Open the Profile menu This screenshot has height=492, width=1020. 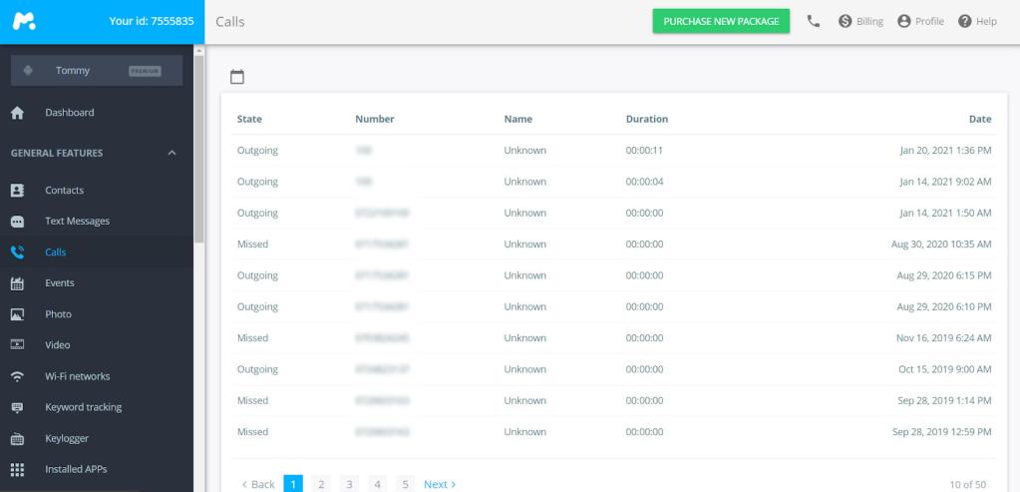(920, 21)
